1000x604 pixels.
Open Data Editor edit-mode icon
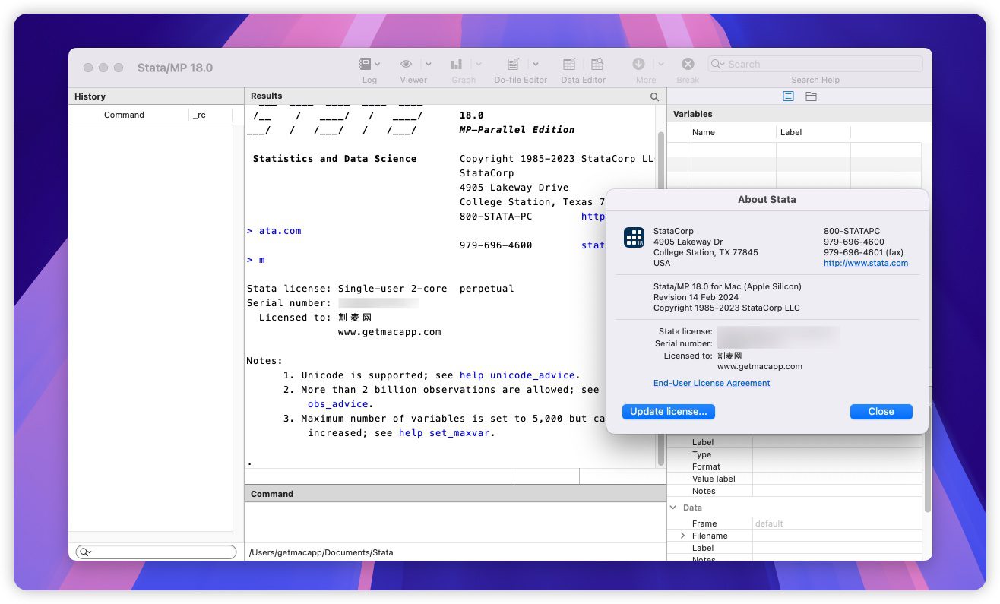coord(569,65)
